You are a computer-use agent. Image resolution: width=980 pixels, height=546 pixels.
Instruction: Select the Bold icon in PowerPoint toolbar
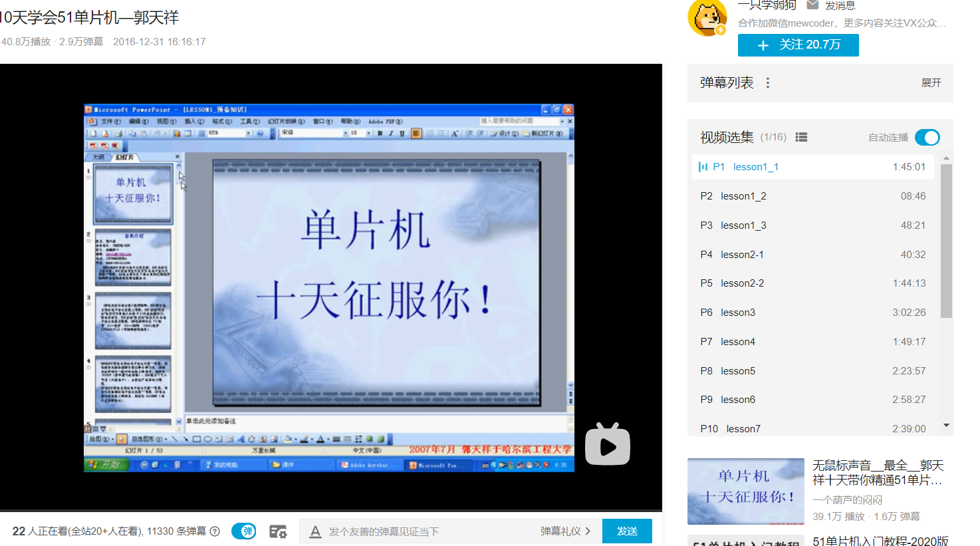(378, 134)
